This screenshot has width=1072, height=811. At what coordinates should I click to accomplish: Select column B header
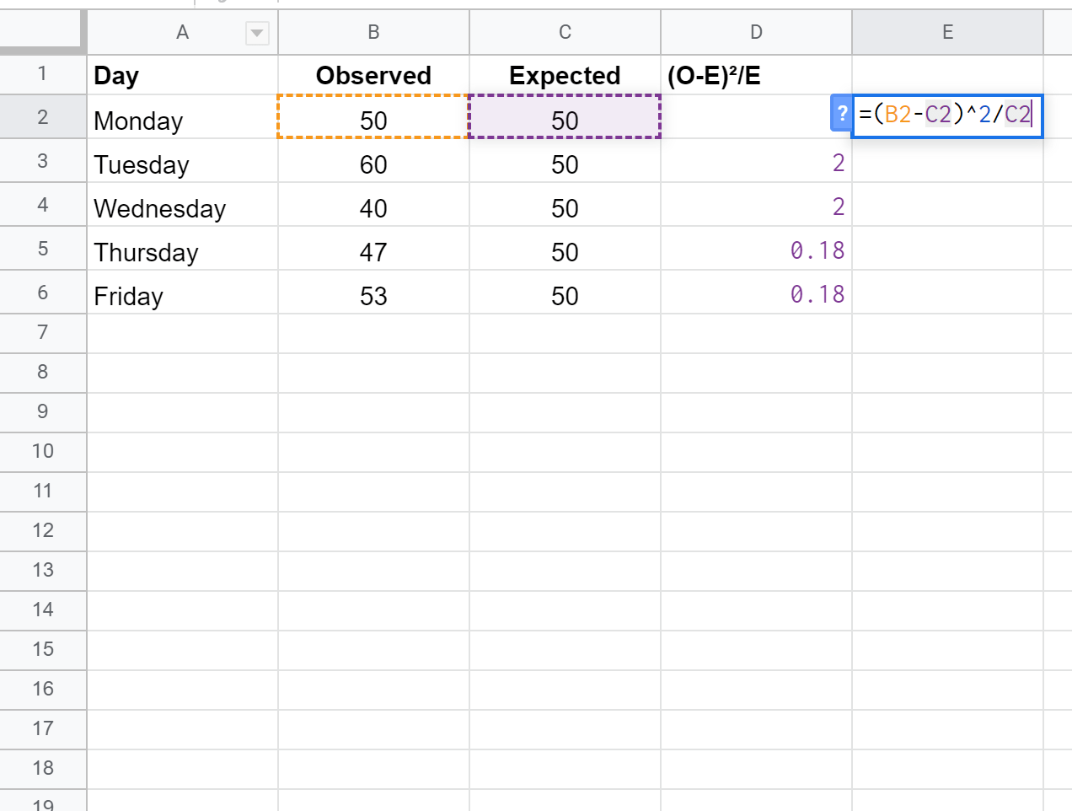373,33
